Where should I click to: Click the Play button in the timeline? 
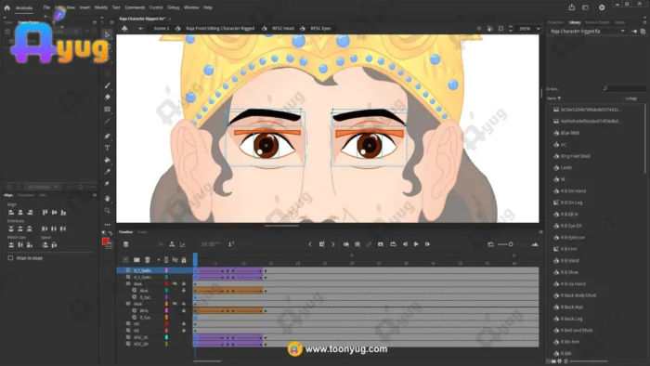[x=416, y=244]
